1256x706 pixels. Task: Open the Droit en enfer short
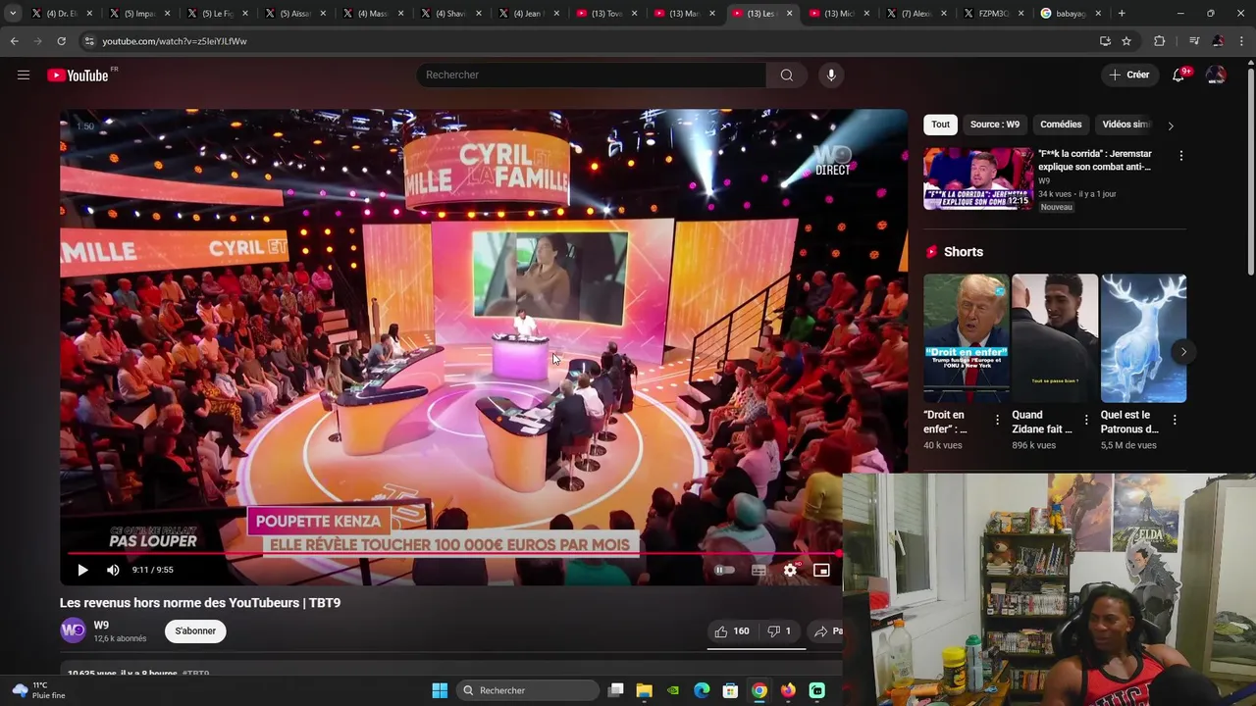pos(966,338)
